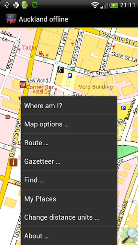
Task: Tap the battery charging status icon
Action: coord(113,5)
